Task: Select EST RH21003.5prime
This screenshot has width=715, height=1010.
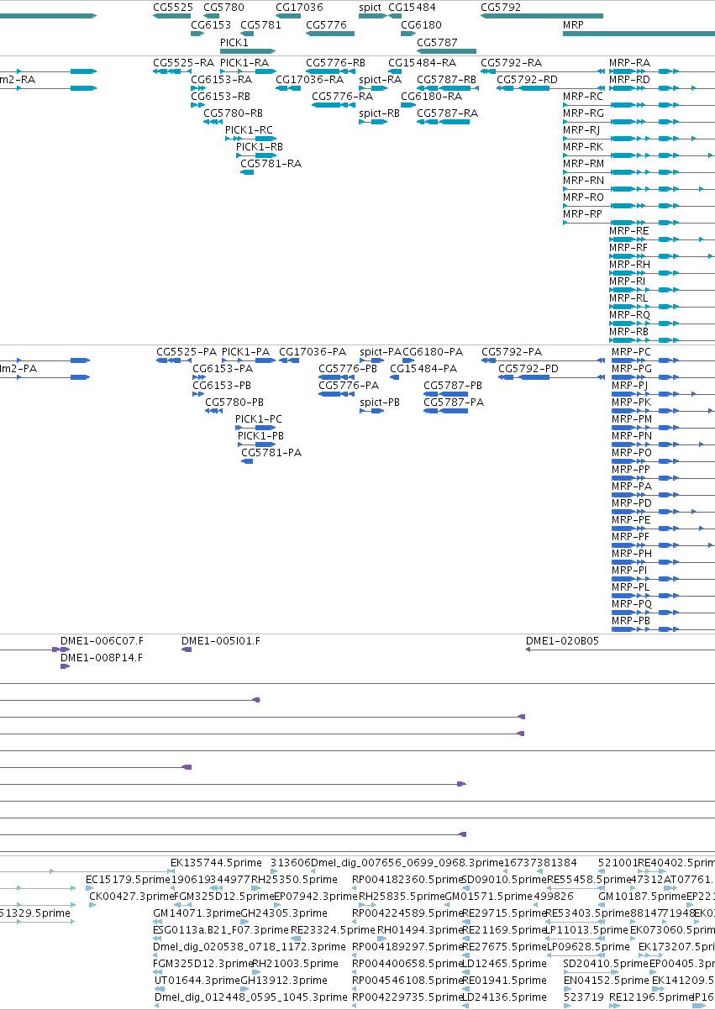Action: click(x=294, y=964)
